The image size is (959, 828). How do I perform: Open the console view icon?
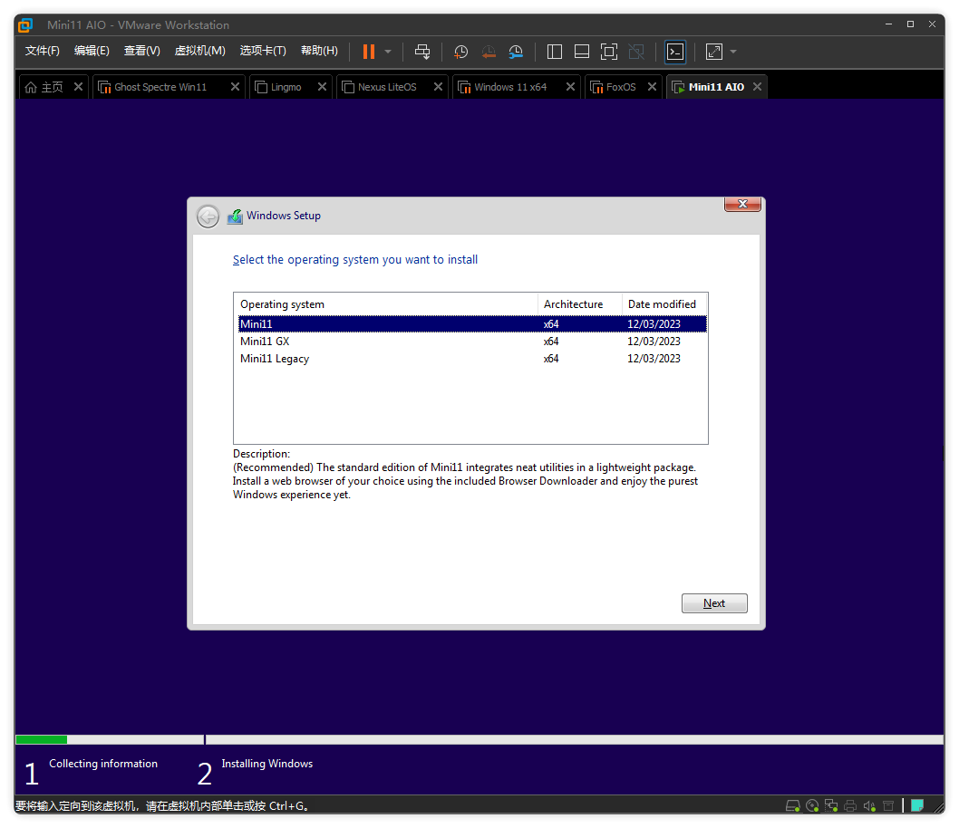pos(675,52)
